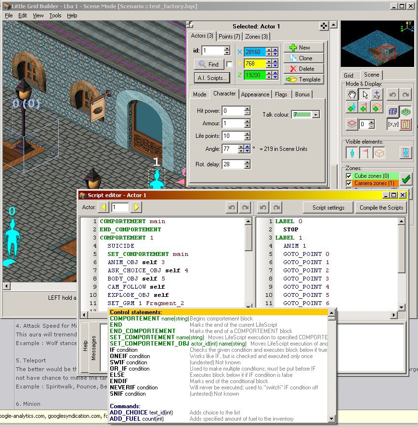Click the red-framed door shape icon
Screen dimensions: 418x427
click(x=405, y=124)
